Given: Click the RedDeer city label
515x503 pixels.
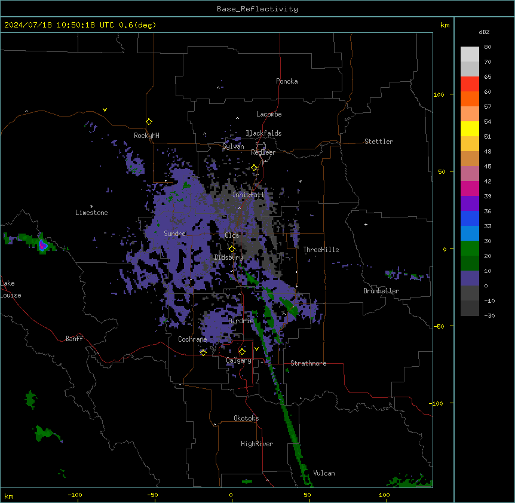Looking at the screenshot, I should [263, 152].
